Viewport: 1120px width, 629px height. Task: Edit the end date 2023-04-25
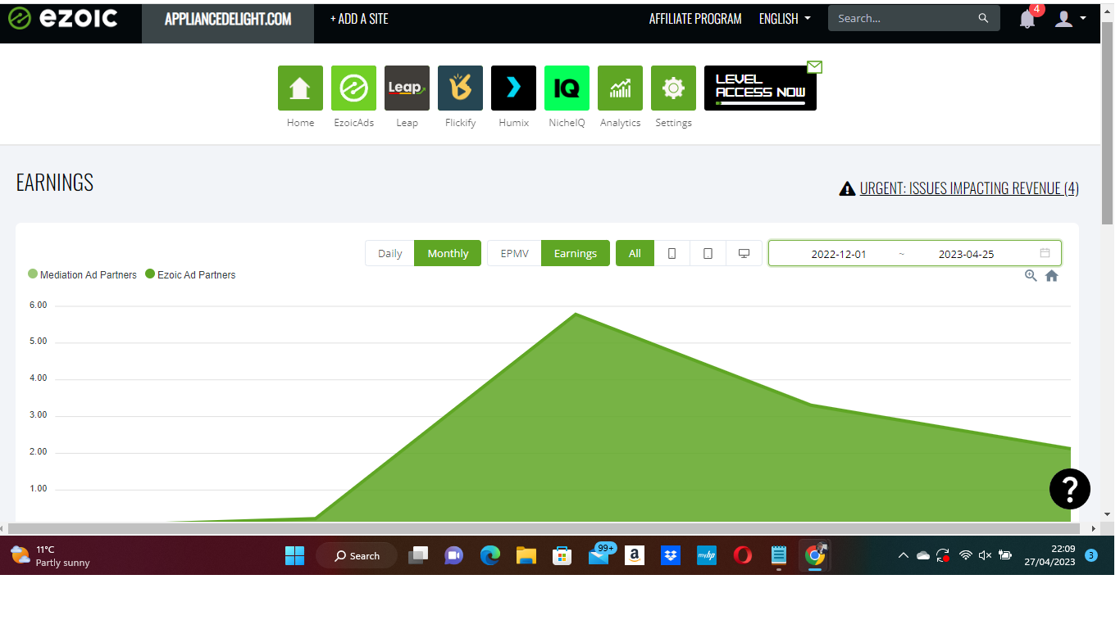(x=966, y=254)
